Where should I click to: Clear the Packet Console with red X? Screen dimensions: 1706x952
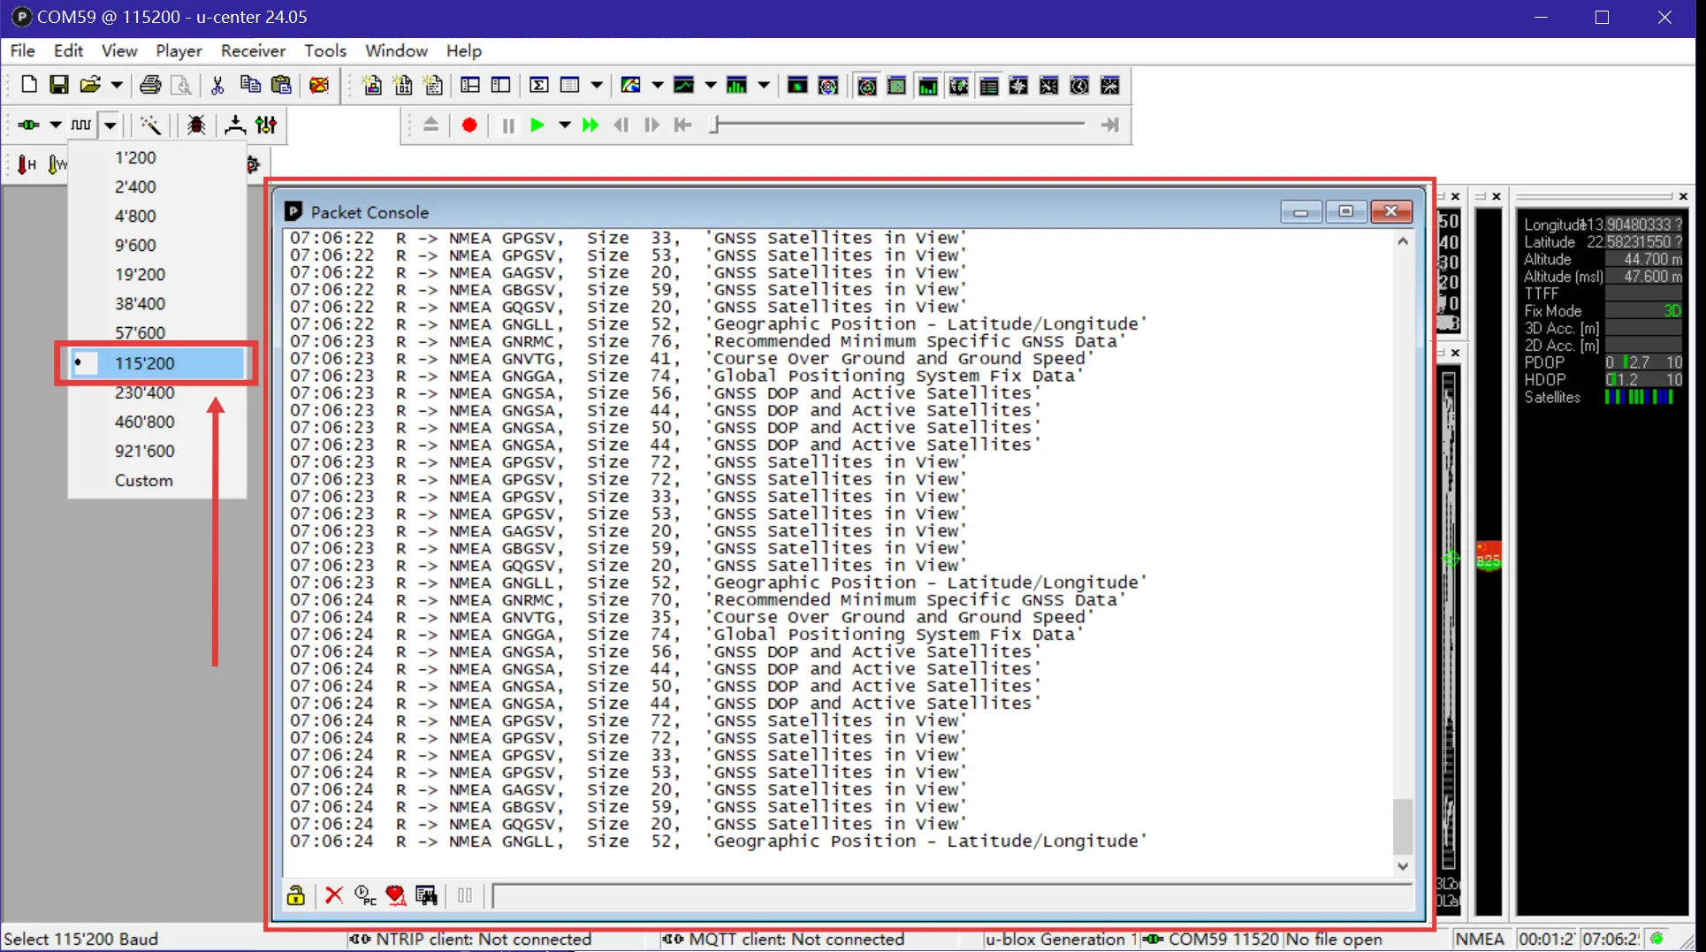tap(333, 895)
